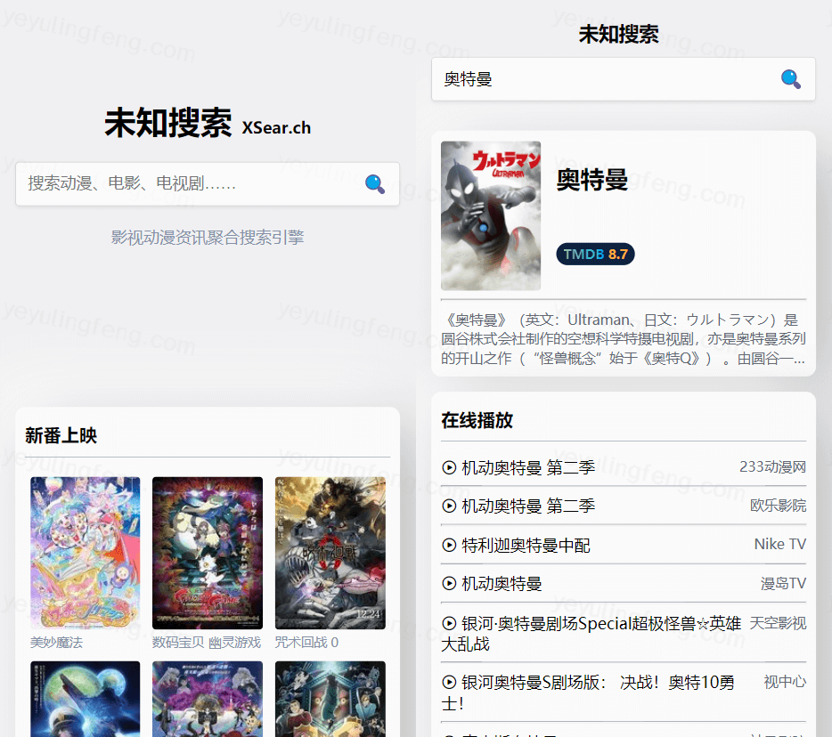The image size is (832, 737).
Task: Click the 漫岛TV source label
Action: click(783, 583)
